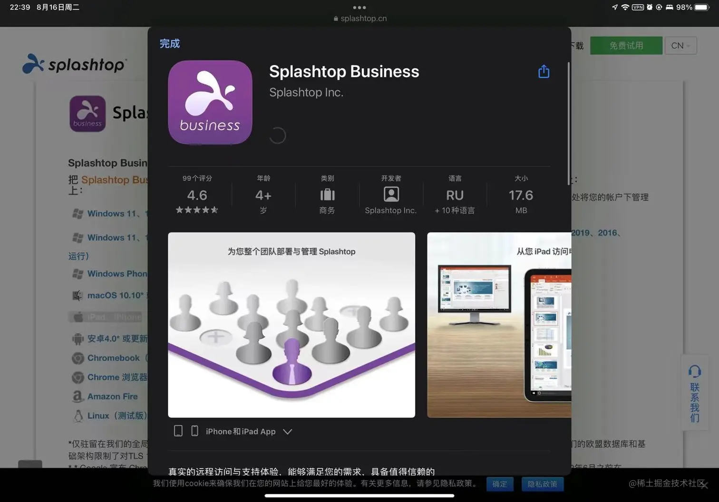Tap the three-dot multitasking menu at top

point(359,7)
